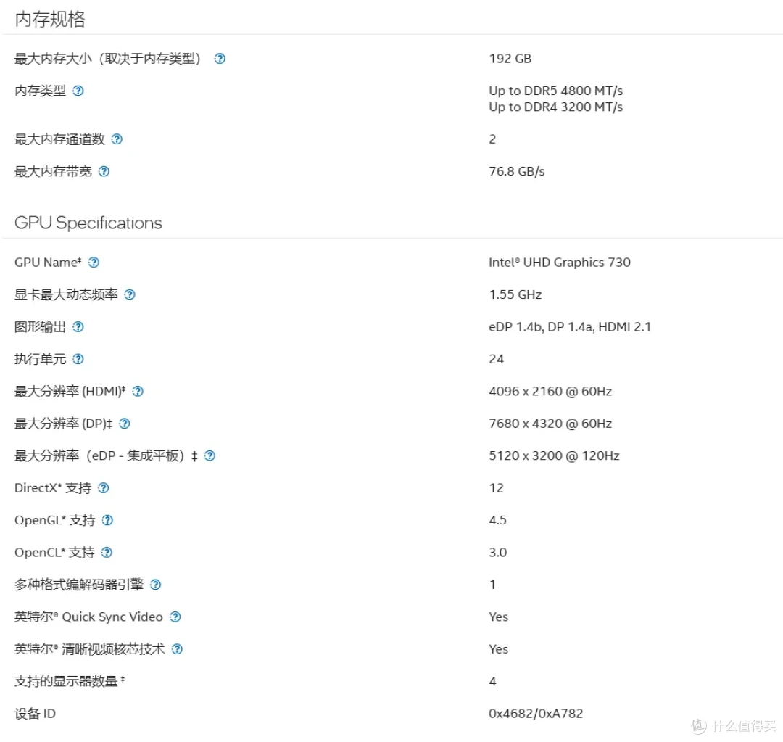
Task: Click the 英特尔 Quick Sync Video label
Action: pos(88,617)
